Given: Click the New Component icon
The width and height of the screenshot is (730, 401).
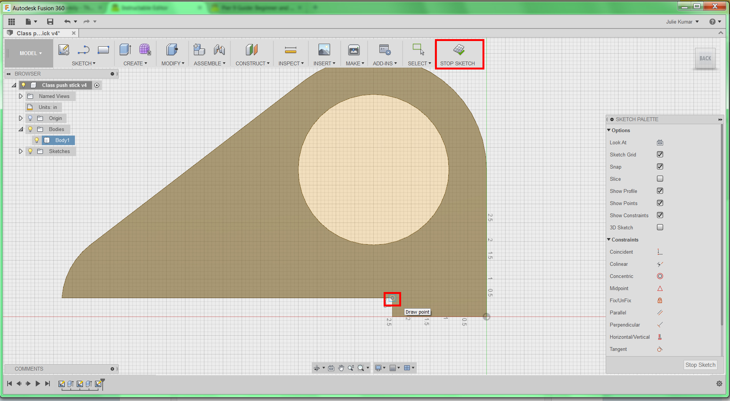Looking at the screenshot, I should [x=199, y=50].
